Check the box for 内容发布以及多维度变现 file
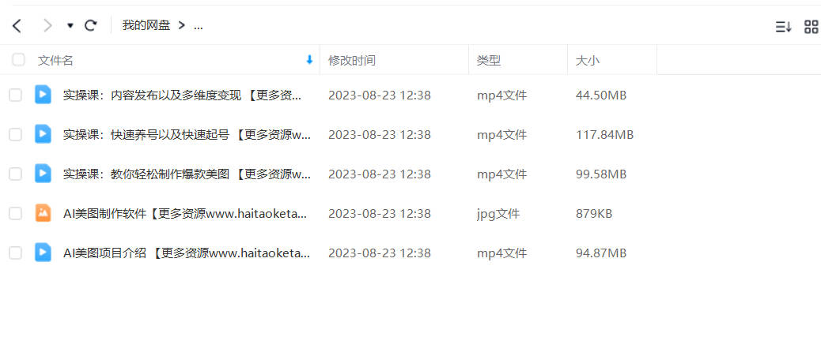821x352 pixels. pos(16,95)
